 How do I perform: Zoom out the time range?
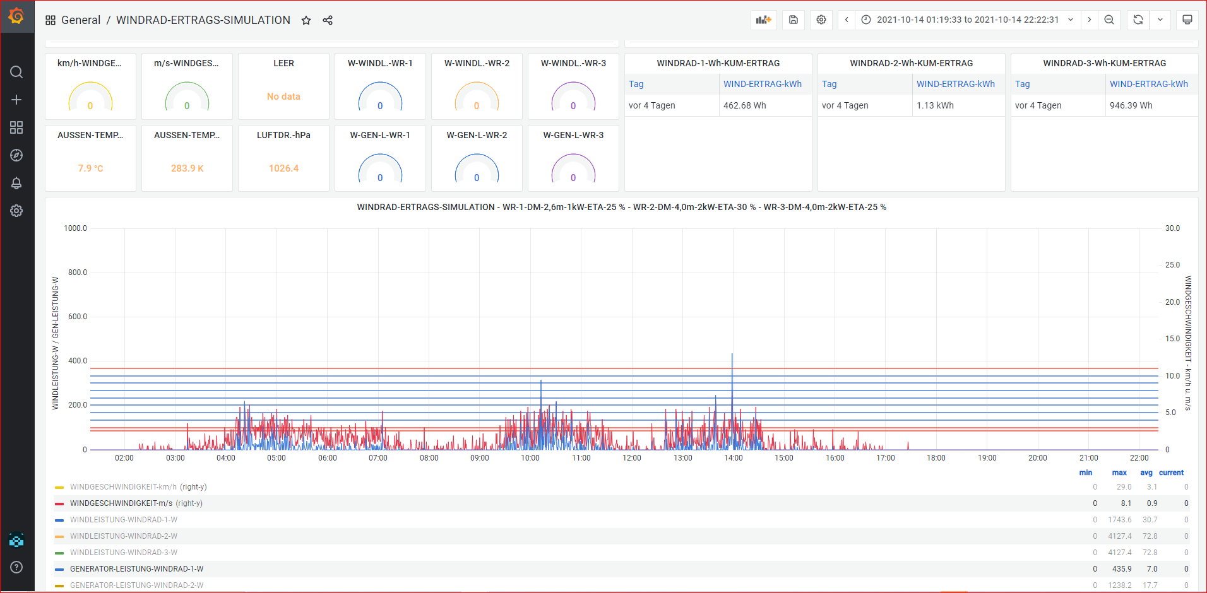[x=1109, y=20]
